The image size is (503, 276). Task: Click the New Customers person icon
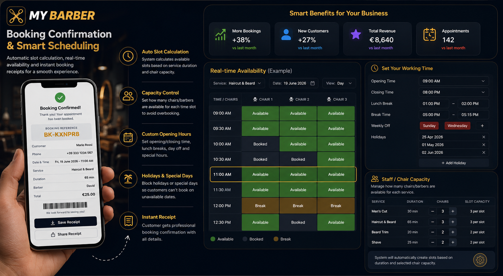pos(286,34)
